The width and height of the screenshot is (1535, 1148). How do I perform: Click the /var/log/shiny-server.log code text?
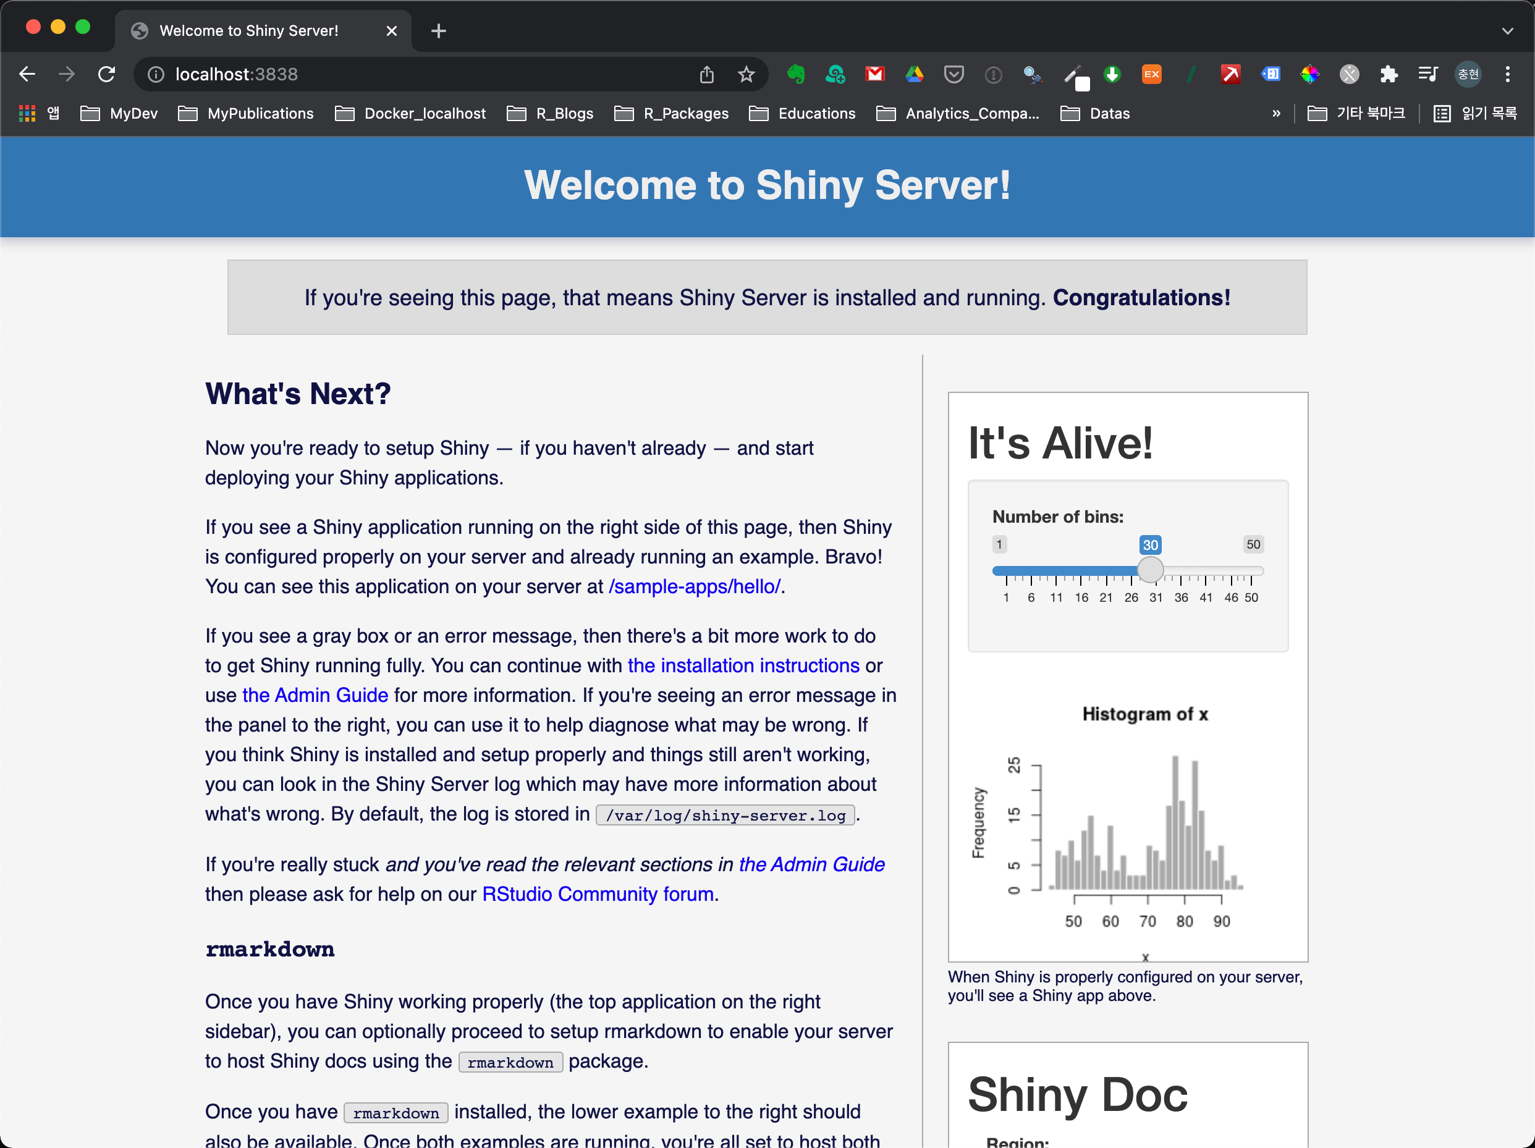725,816
